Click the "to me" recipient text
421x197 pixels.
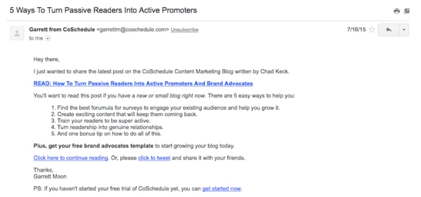pos(36,38)
